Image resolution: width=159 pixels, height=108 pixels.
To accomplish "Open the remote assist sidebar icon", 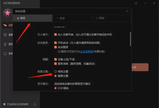I will [x=5, y=25].
